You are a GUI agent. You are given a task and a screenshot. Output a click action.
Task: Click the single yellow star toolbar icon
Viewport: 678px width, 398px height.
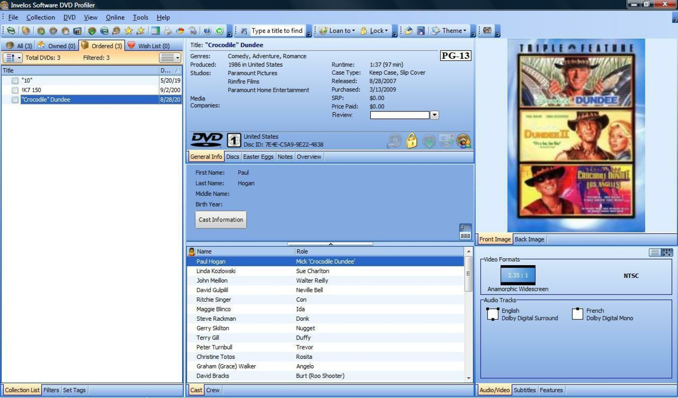point(128,31)
